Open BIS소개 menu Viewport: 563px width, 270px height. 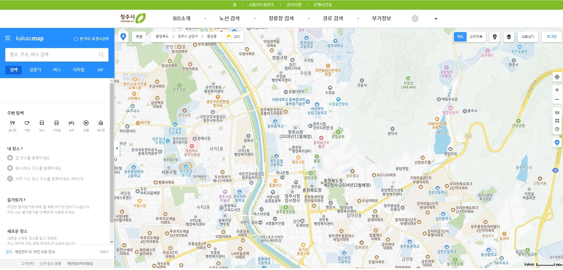tap(182, 18)
